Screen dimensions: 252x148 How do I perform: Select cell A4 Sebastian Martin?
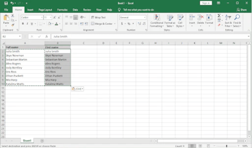click(x=25, y=60)
